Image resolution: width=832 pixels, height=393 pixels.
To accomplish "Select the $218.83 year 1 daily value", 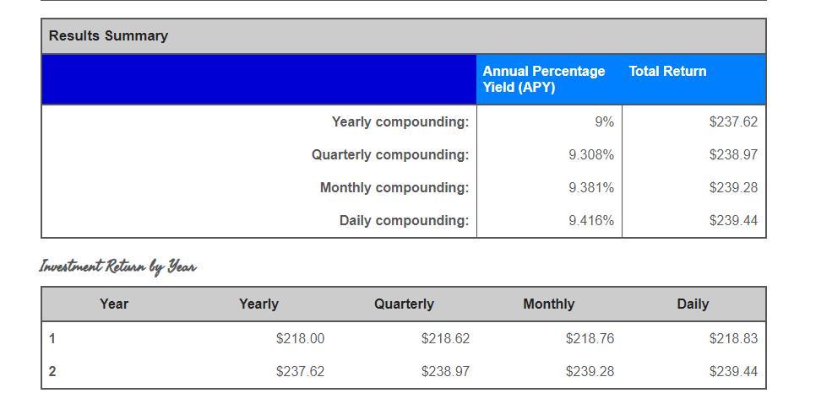I will click(x=733, y=339).
